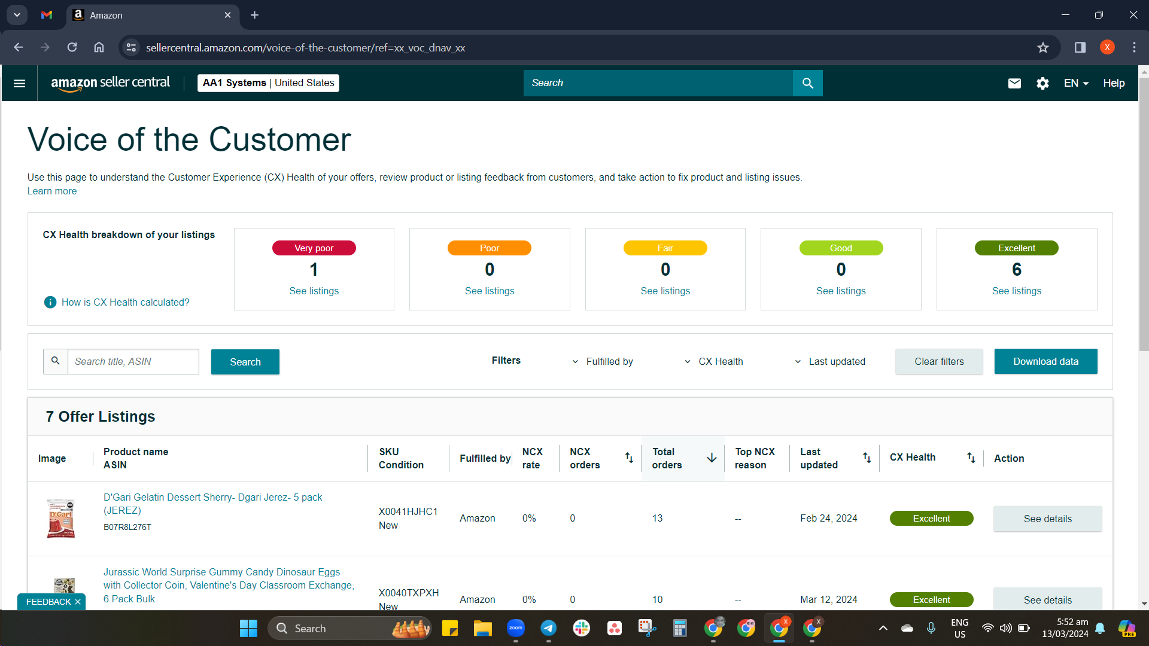This screenshot has height=646, width=1149.
Task: Switch to the Gmail browser tab
Action: point(47,15)
